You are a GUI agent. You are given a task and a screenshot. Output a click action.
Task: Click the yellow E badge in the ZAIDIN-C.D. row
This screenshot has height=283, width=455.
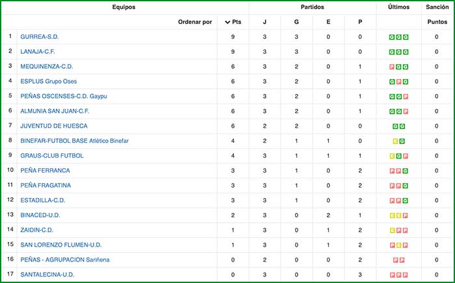click(x=392, y=230)
